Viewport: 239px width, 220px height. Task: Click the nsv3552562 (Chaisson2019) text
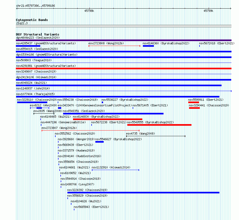[x=75, y=134]
